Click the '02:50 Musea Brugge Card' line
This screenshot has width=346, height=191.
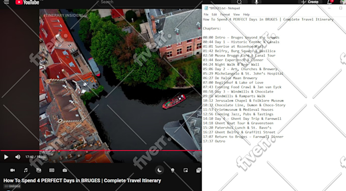[239, 55]
